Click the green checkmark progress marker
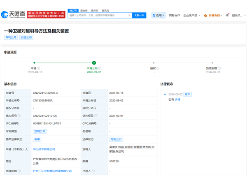Viewport: 247px width, 185px height. click(x=94, y=63)
